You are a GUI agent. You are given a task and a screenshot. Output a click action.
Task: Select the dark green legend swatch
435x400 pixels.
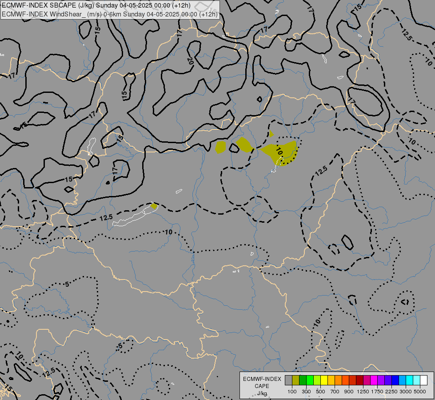point(303,380)
